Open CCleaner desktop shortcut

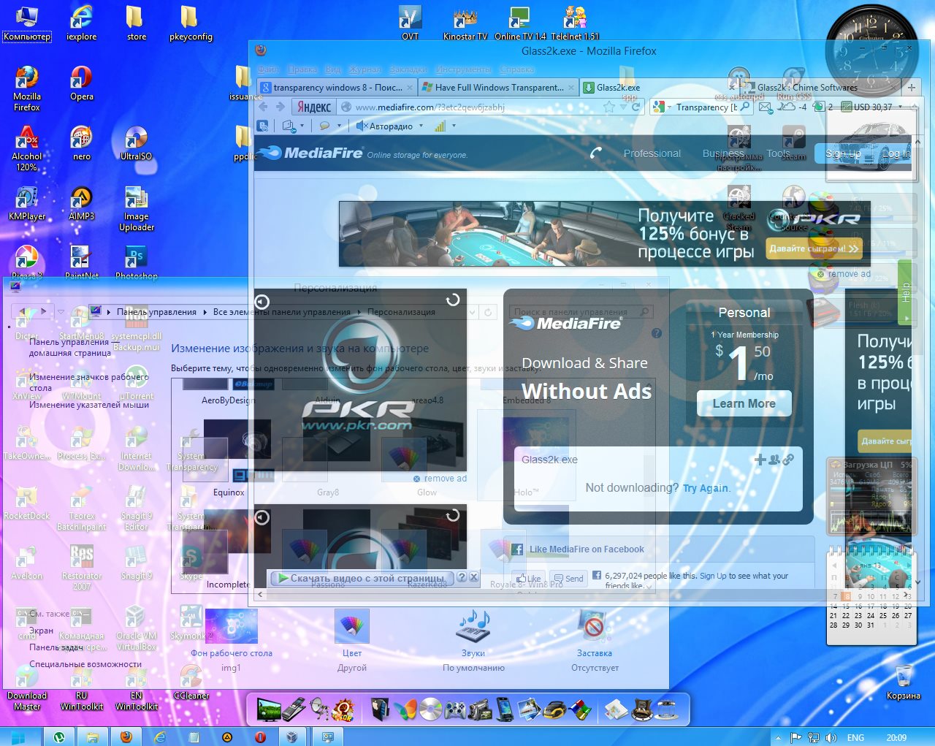click(x=191, y=682)
